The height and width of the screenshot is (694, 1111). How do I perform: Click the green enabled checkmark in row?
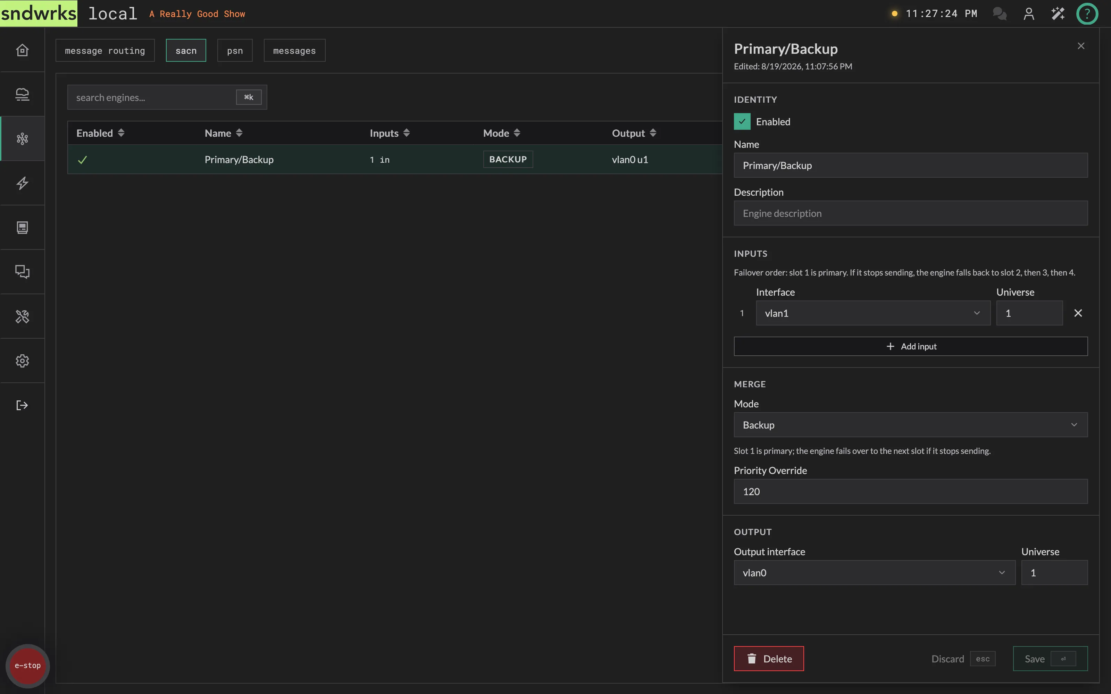click(x=82, y=160)
